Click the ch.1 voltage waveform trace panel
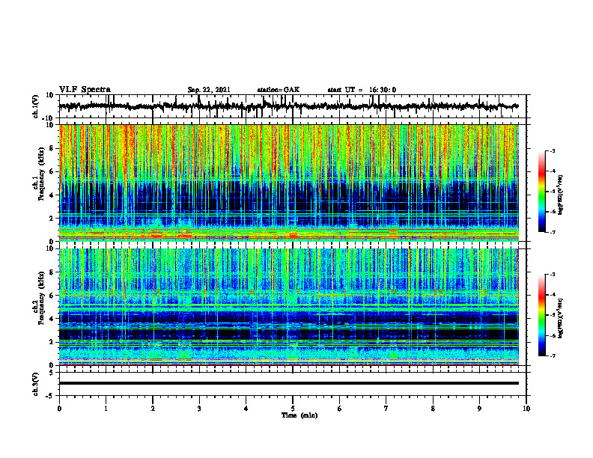This screenshot has width=593, height=458. tap(292, 106)
